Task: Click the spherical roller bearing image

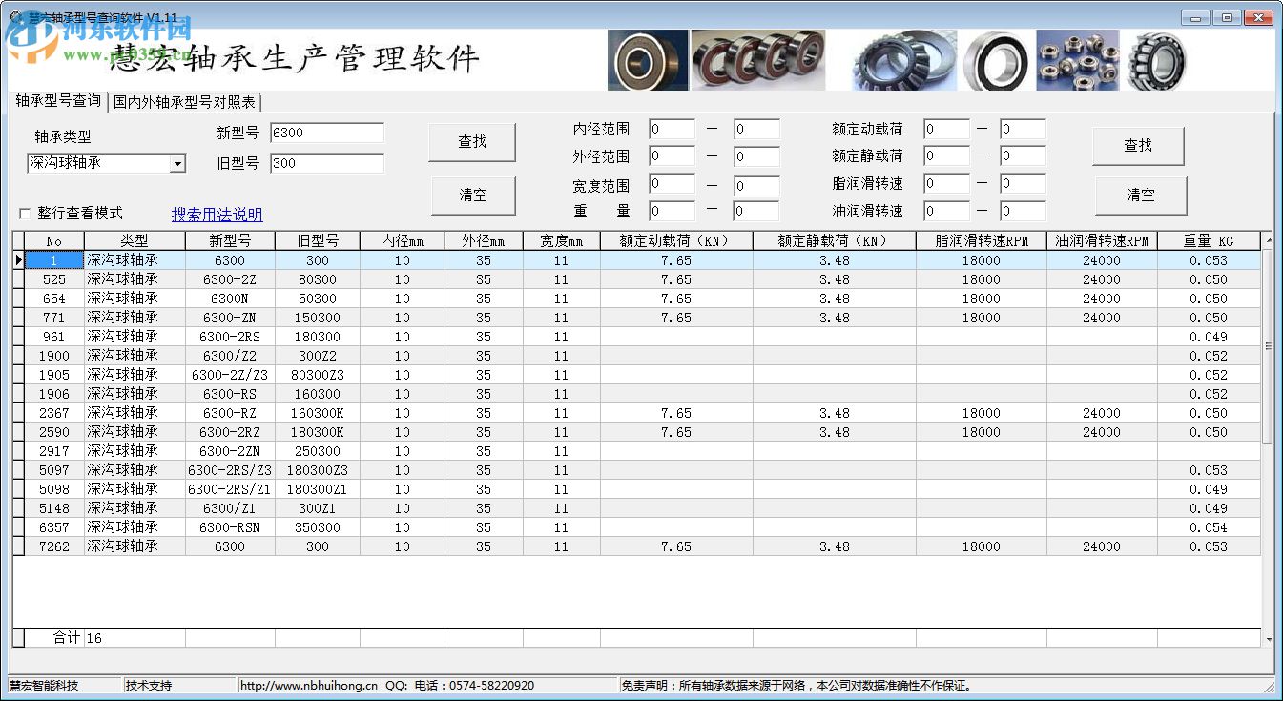Action: coord(1156,59)
